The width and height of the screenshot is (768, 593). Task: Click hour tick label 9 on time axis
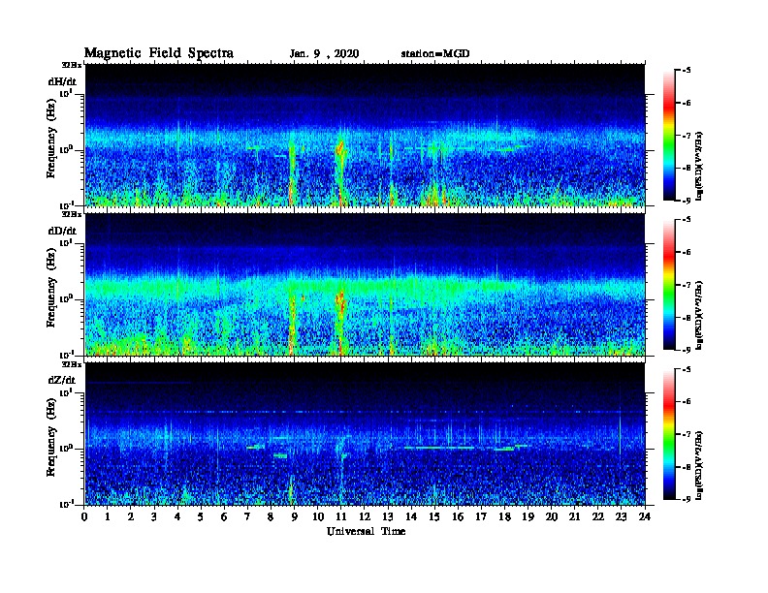click(295, 516)
